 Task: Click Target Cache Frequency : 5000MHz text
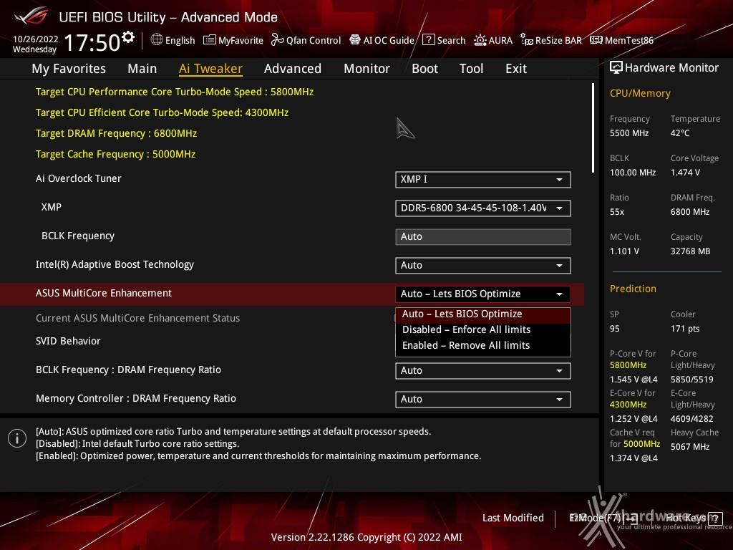click(115, 155)
